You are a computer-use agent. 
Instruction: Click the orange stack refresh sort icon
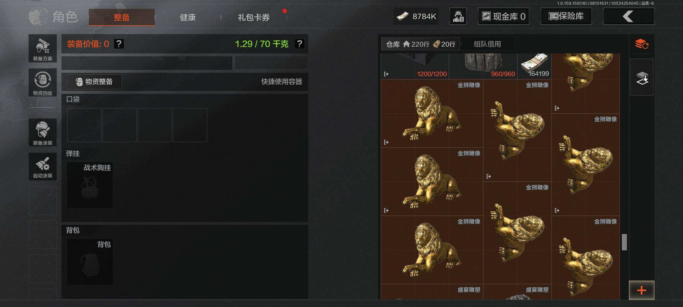(641, 44)
